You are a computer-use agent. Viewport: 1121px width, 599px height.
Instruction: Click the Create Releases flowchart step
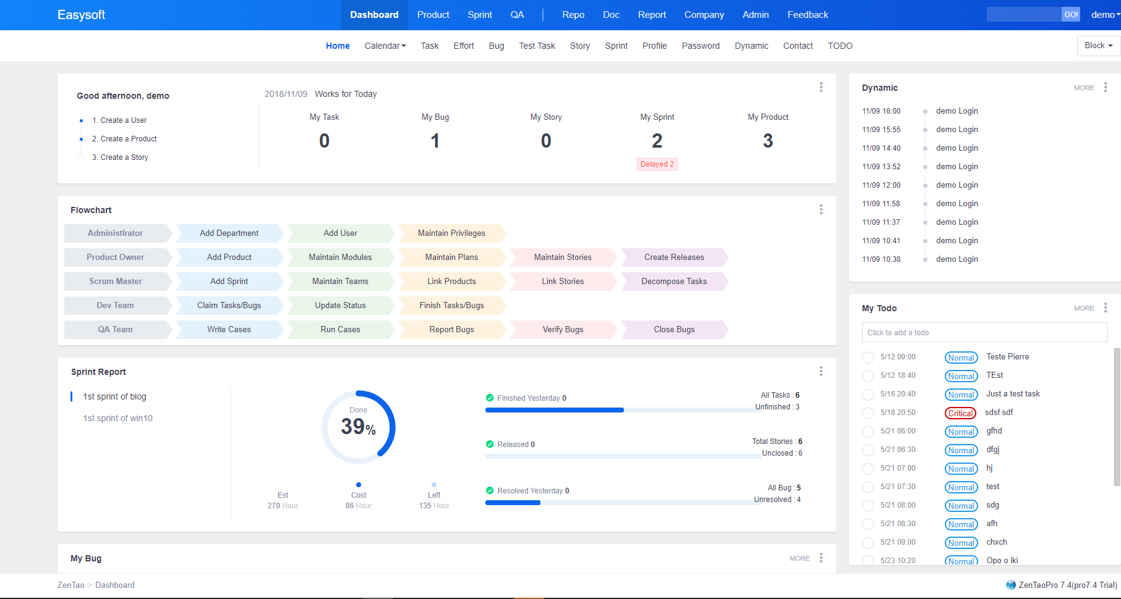675,257
